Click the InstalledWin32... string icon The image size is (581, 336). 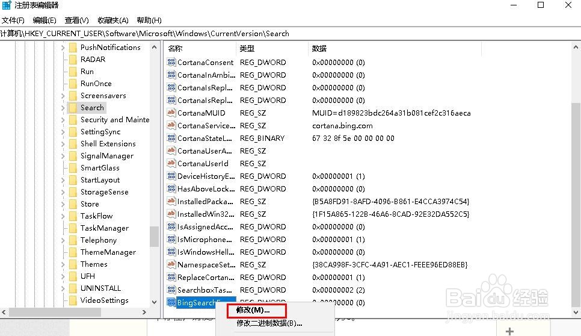pyautogui.click(x=171, y=214)
